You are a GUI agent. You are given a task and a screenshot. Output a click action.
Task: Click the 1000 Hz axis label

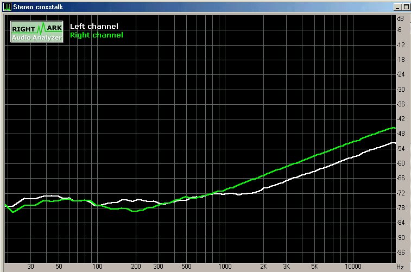click(225, 267)
